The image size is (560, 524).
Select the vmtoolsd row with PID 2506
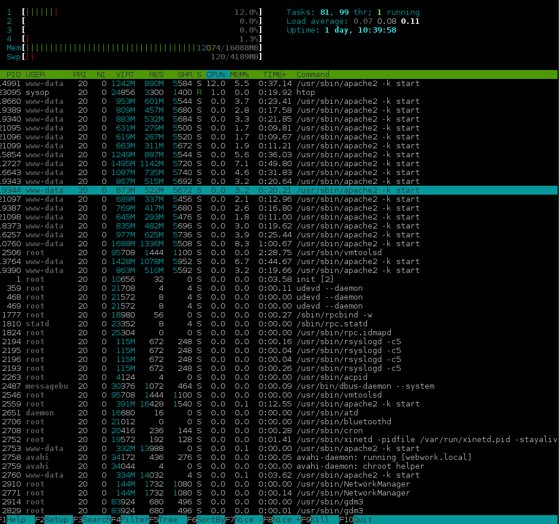279,253
